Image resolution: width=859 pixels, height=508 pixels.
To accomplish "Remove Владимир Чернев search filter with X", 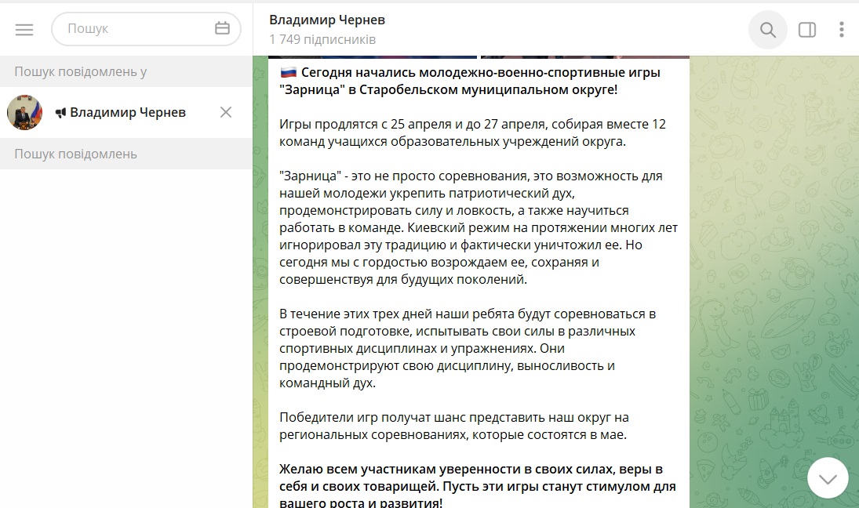I will (226, 112).
